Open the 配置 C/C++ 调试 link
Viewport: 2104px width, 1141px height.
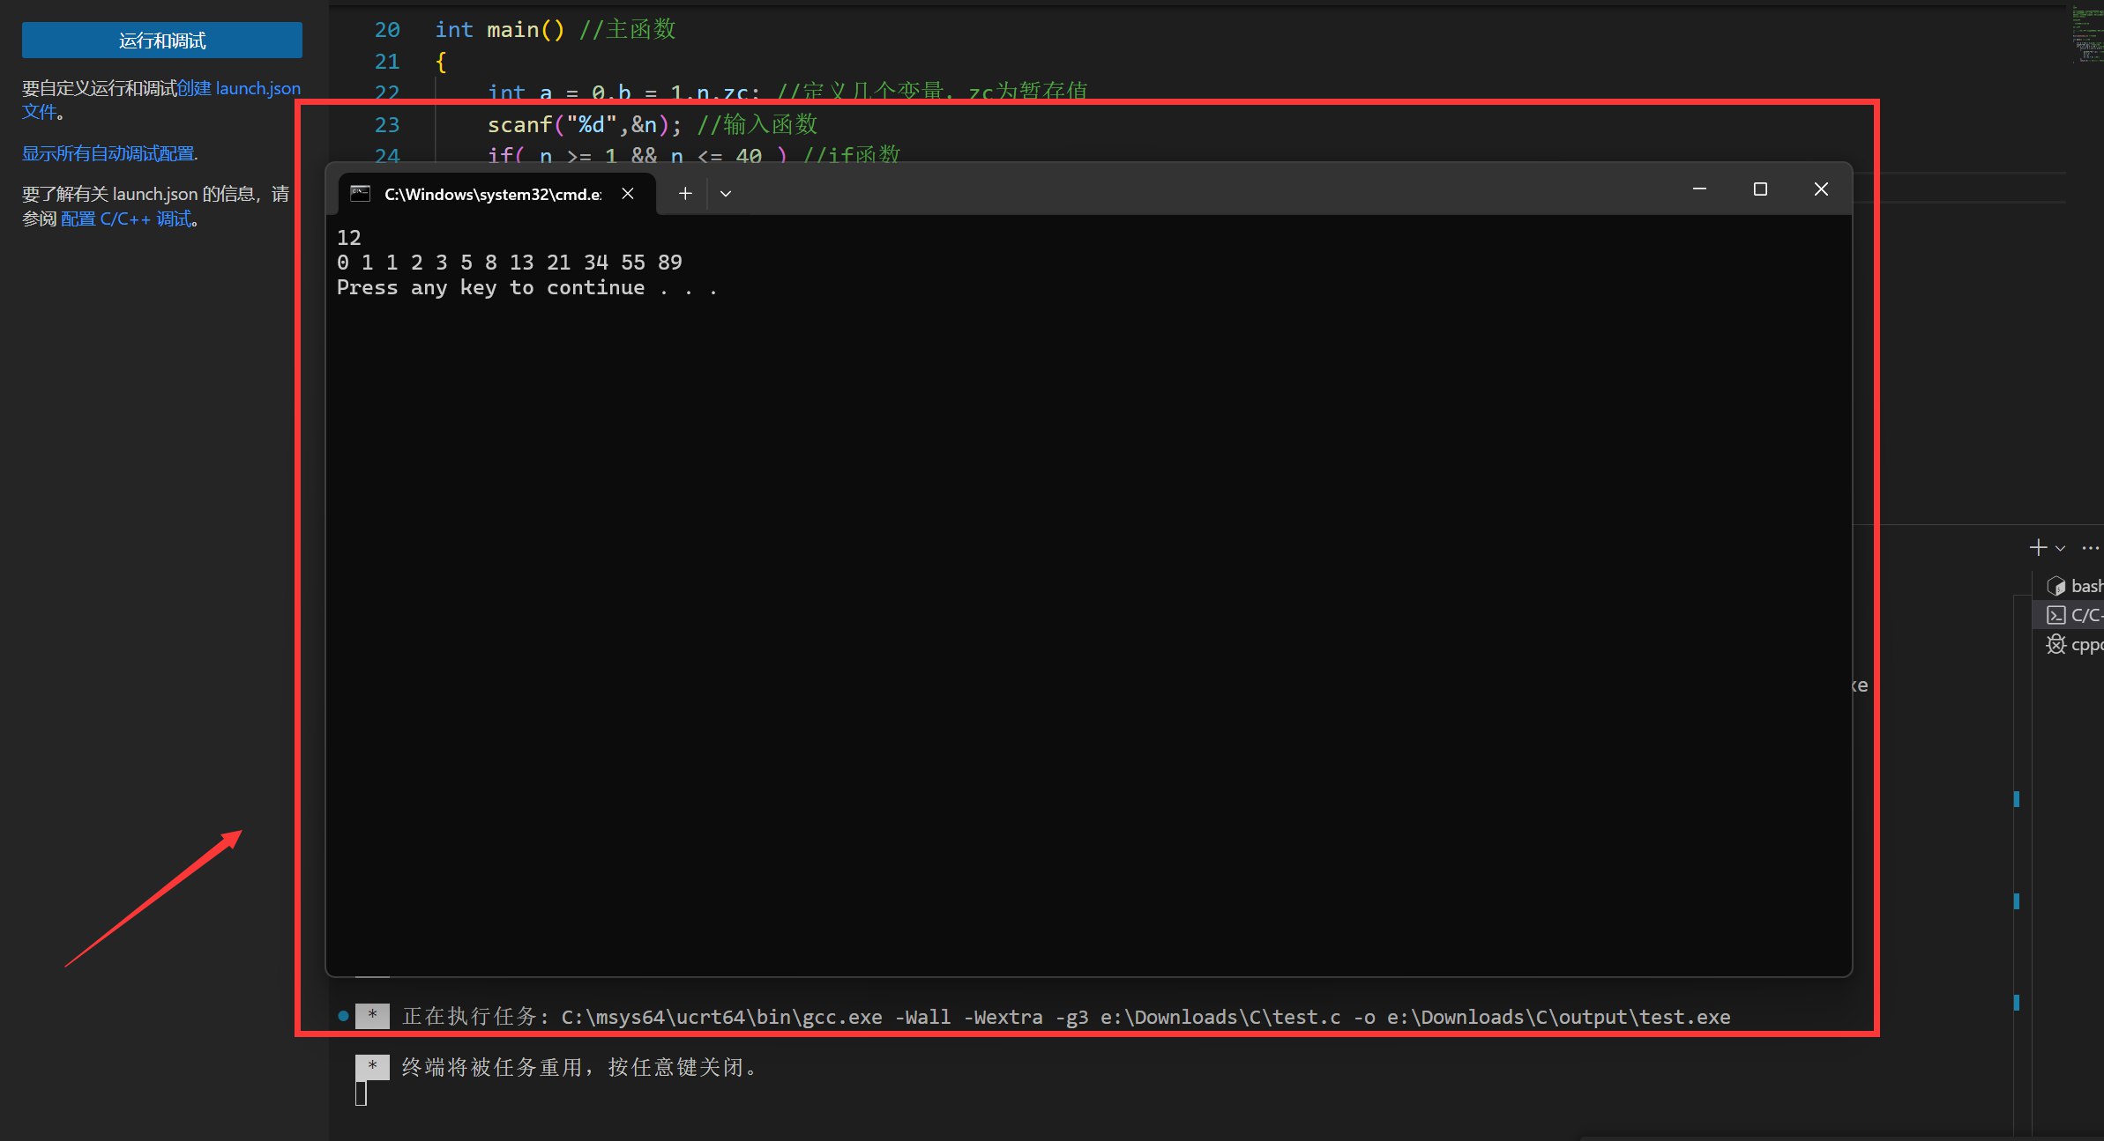point(126,219)
